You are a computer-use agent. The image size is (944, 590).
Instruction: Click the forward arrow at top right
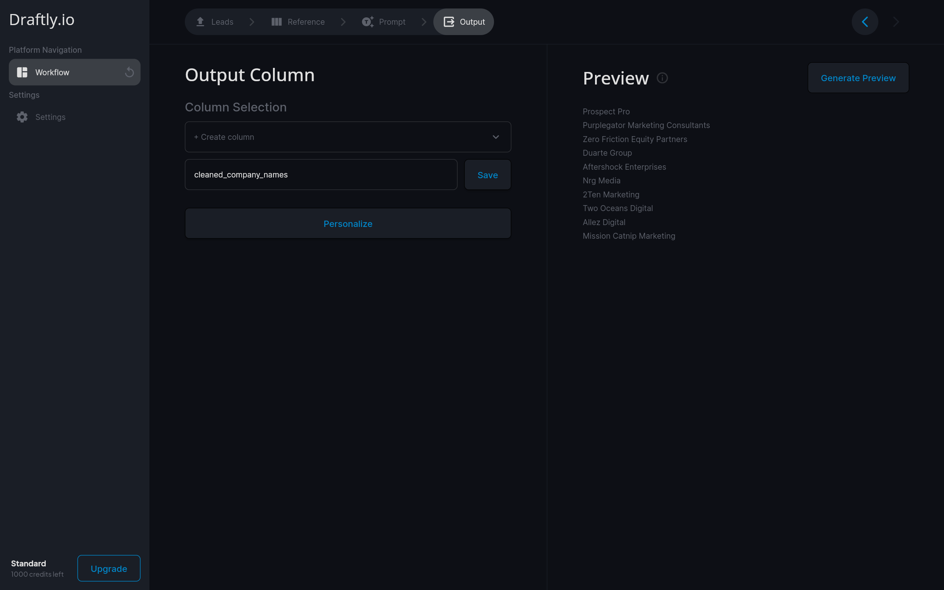coord(896,22)
